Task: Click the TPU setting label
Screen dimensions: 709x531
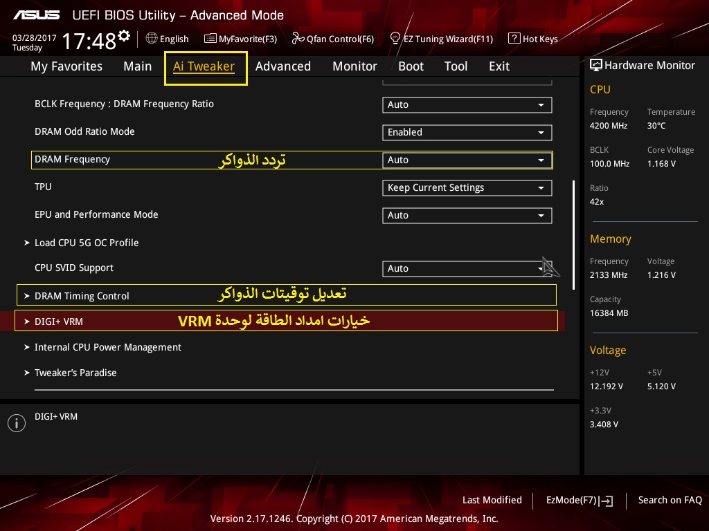Action: pyautogui.click(x=43, y=187)
